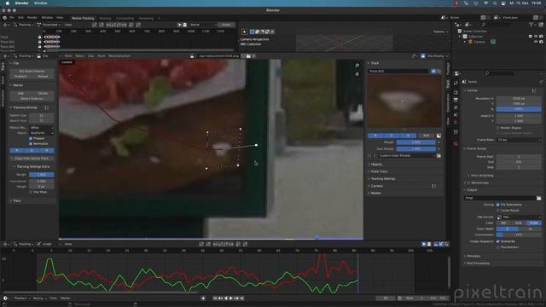Select the Camera item in outliner

(479, 42)
